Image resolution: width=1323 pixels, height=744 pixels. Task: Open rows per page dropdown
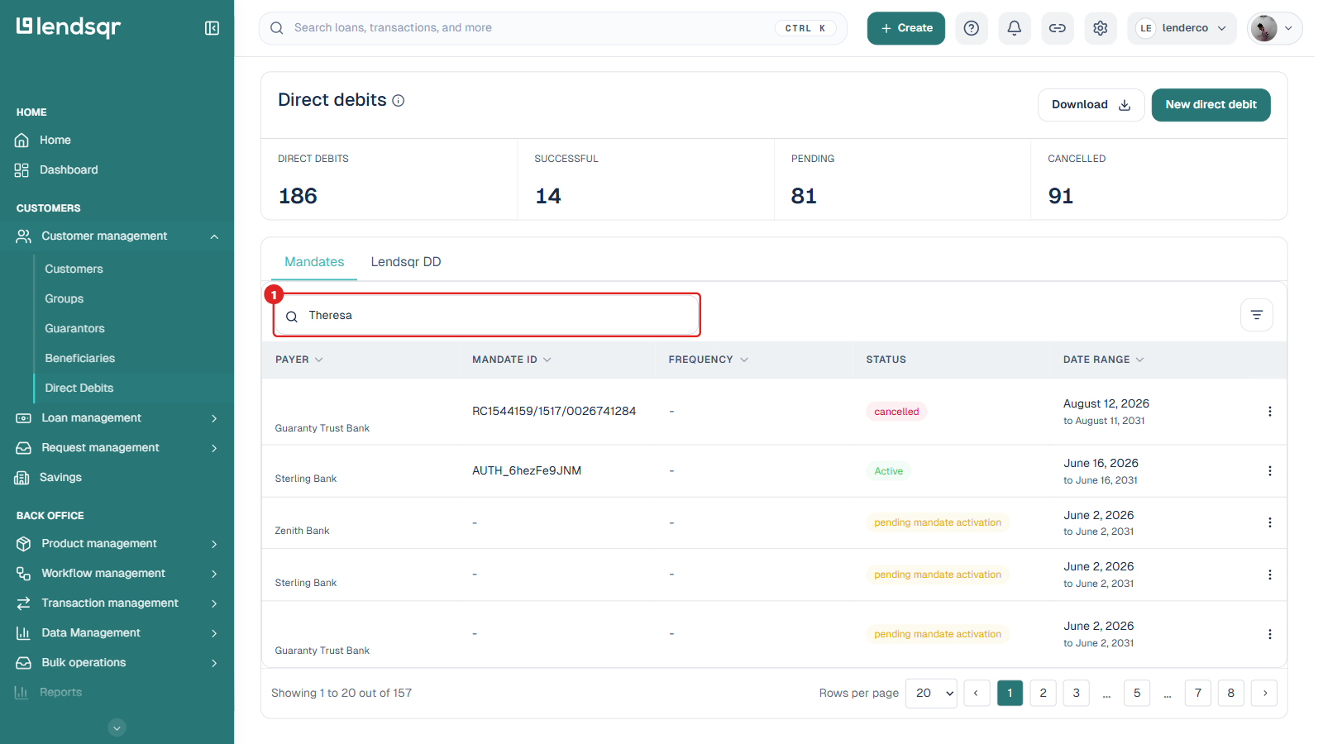tap(932, 693)
